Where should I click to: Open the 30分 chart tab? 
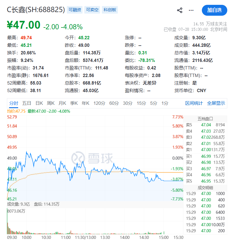128,103
